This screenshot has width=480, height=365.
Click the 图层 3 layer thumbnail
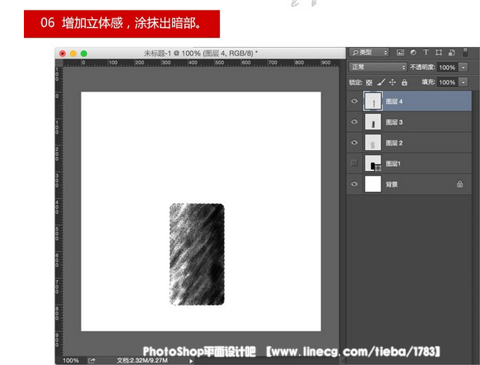372,122
